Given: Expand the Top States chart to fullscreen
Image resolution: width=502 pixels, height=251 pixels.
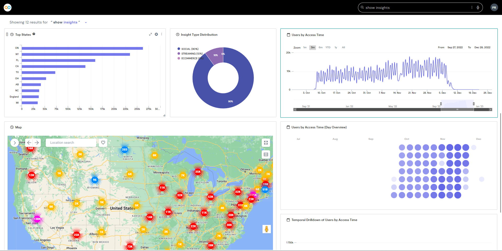Looking at the screenshot, I should [150, 34].
